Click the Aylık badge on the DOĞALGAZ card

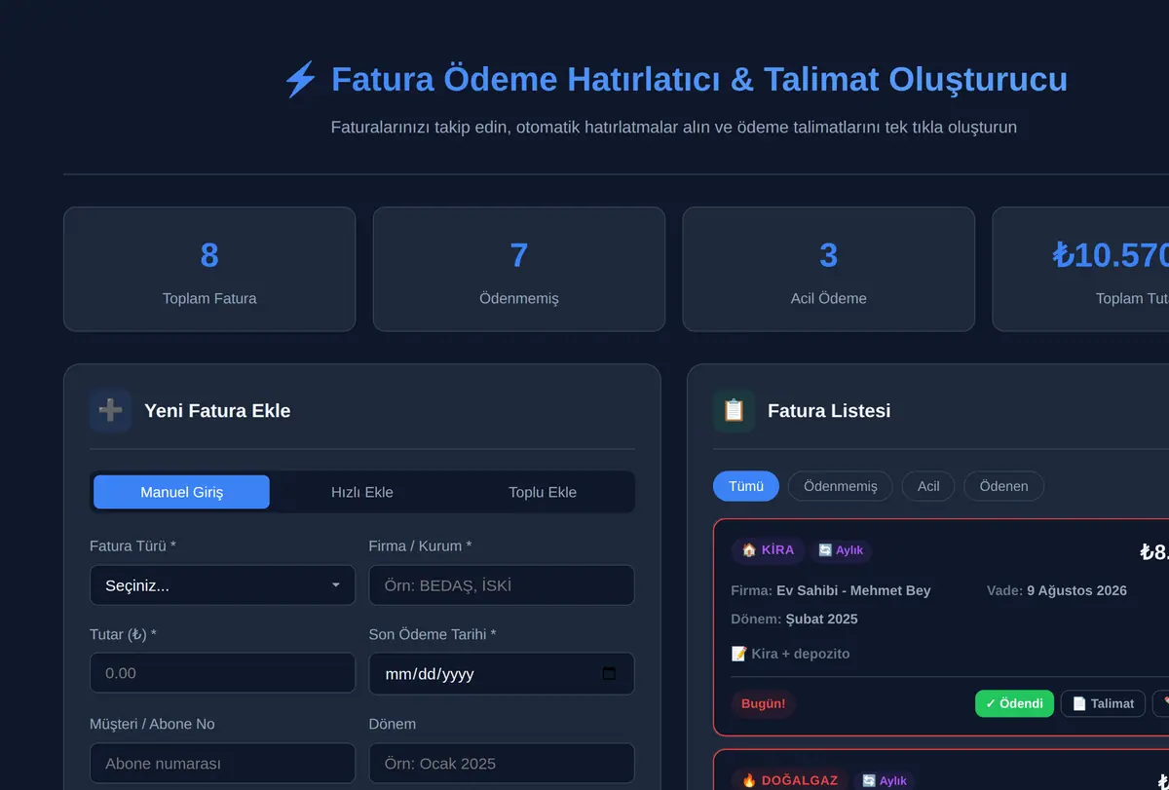884,780
